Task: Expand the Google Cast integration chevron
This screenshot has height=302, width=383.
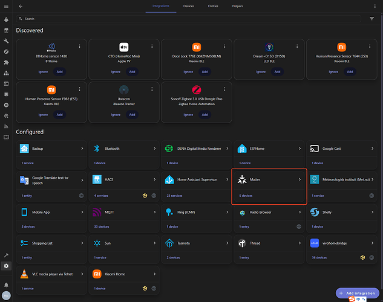Action: pos(372,148)
